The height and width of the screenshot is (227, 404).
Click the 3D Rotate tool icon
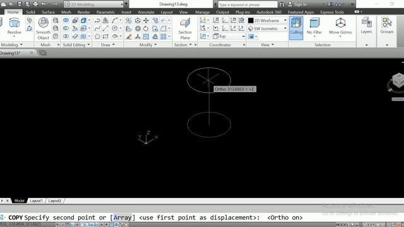138,28
